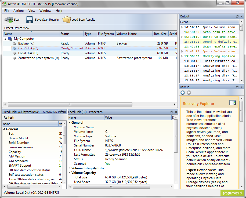Click the Save Scan Results floppy icon
This screenshot has width=246, height=198.
point(30,20)
